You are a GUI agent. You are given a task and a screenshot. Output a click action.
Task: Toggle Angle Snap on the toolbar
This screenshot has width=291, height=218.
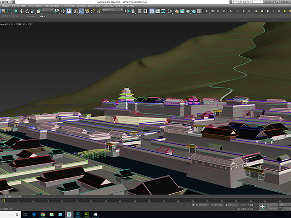tap(80, 11)
